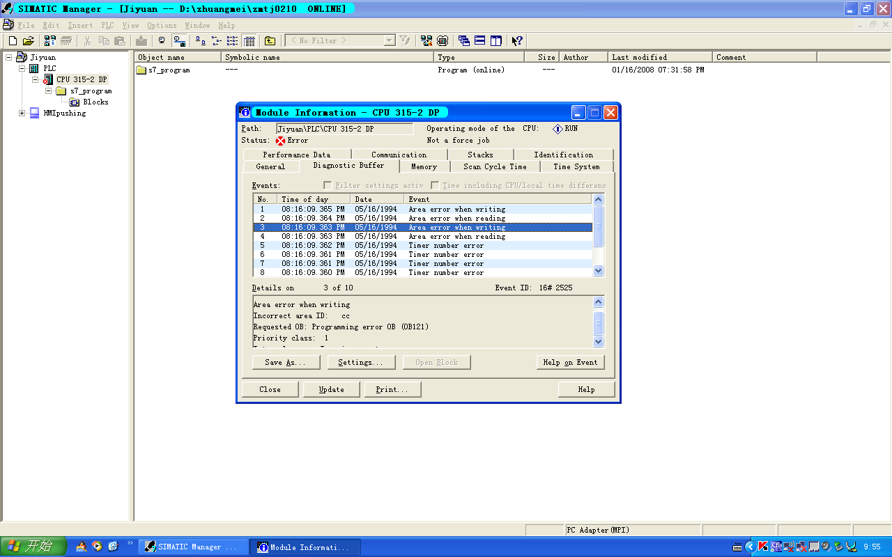
Task: Open the Options menu
Action: [x=162, y=25]
